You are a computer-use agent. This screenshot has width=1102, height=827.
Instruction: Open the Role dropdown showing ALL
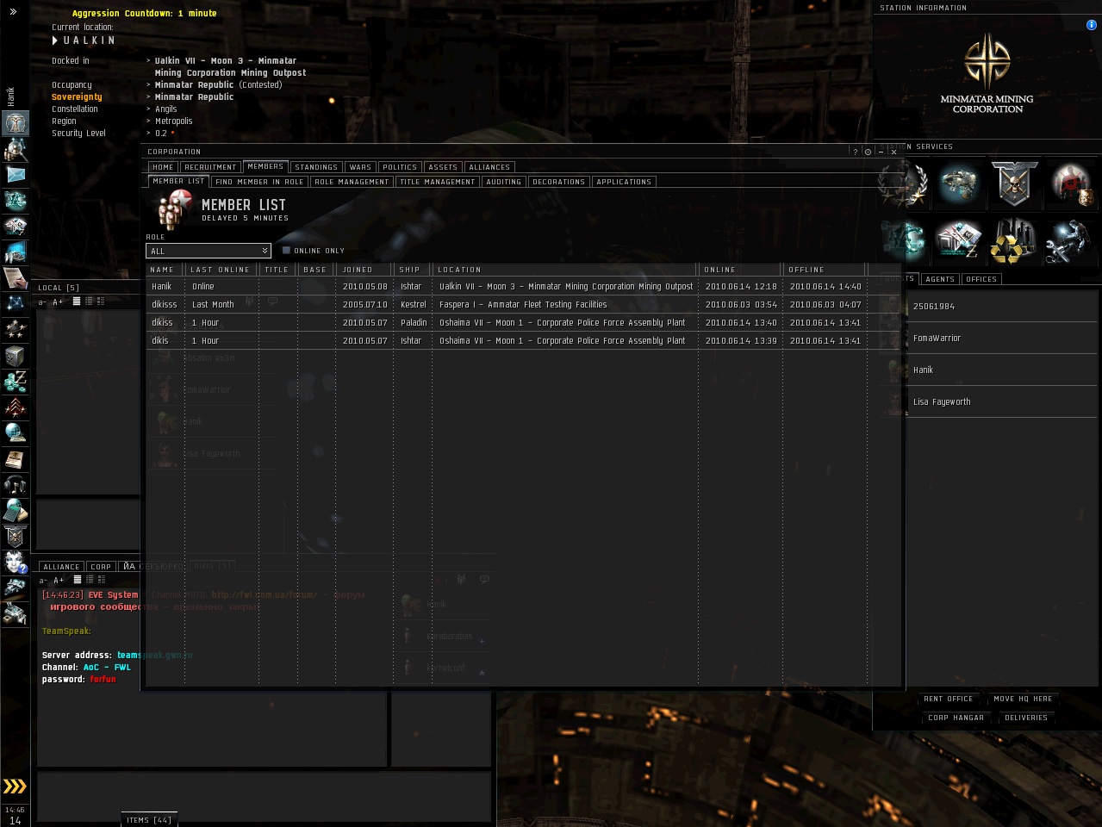209,251
